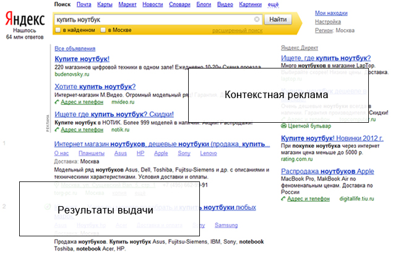This screenshot has height=253, width=393.
Task: Open the ad 'Купите ноутбук! Новинки 2012 г.'
Action: coord(332,138)
